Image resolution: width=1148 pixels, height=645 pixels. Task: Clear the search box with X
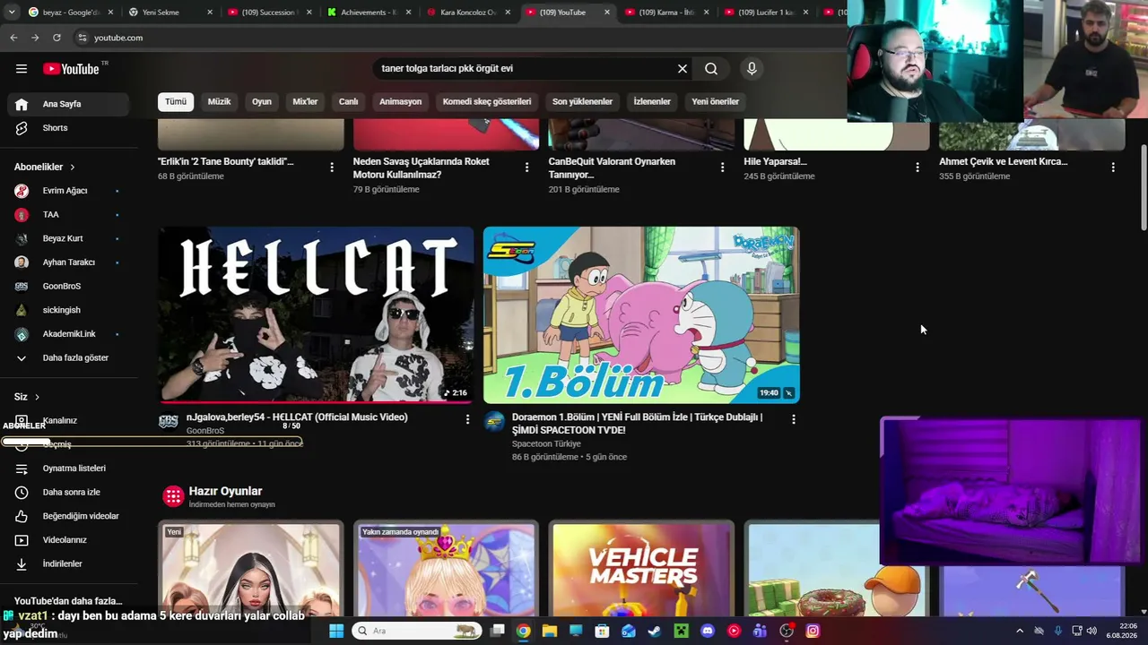pos(683,69)
